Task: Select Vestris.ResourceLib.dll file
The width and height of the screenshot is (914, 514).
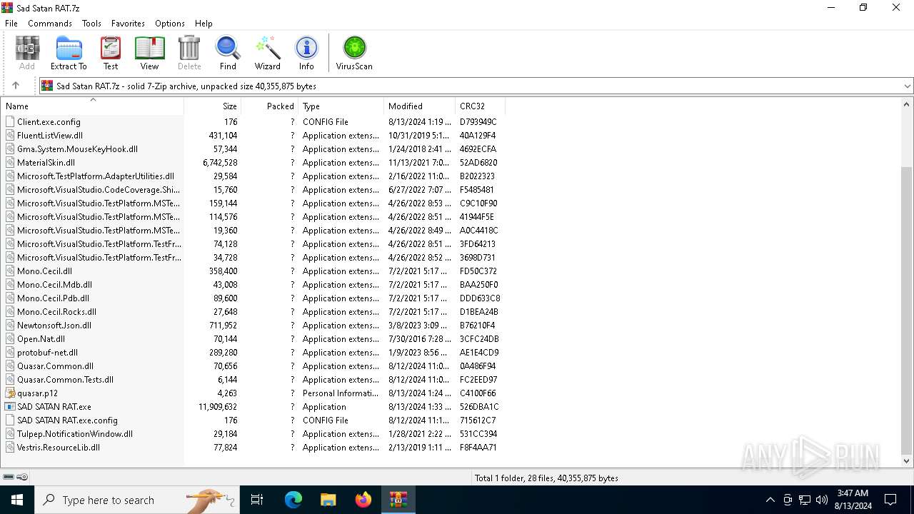Action: coord(59,448)
